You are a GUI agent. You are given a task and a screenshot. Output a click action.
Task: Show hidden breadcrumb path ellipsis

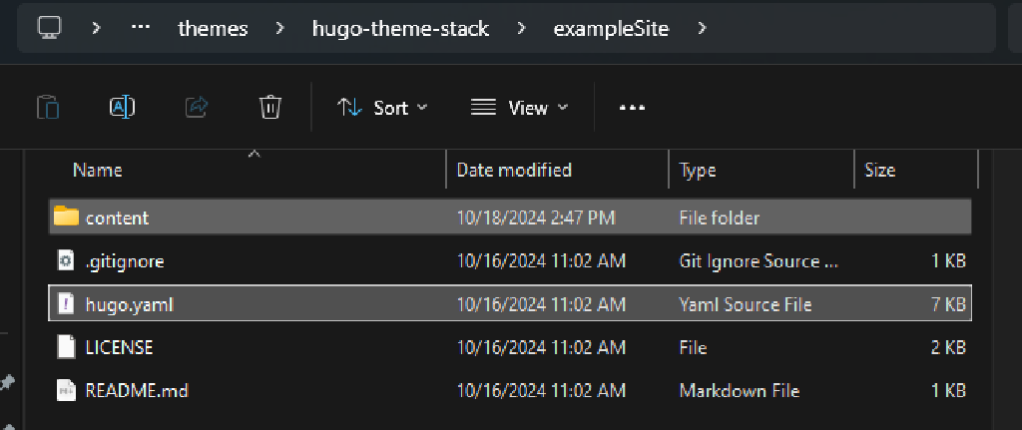coord(140,28)
